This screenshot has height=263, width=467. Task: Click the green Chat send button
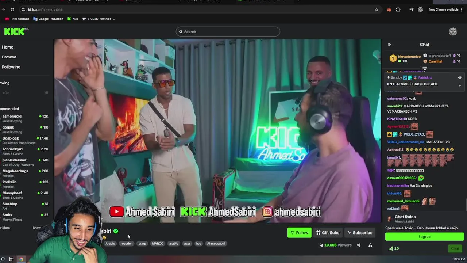[455, 249]
